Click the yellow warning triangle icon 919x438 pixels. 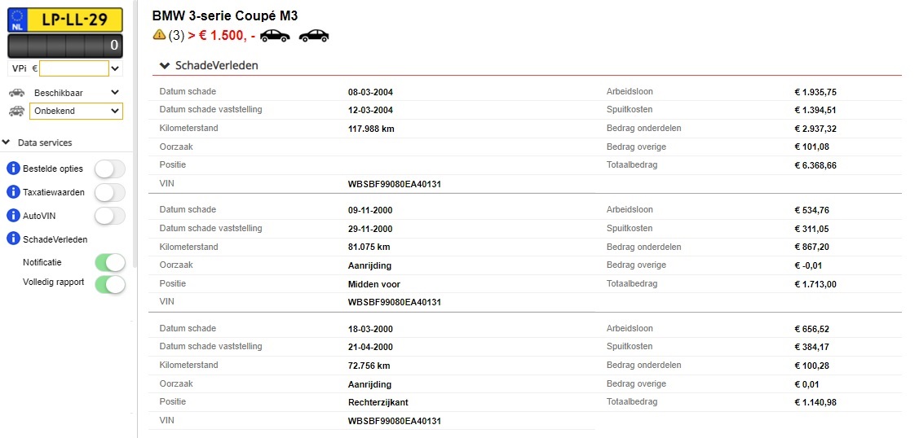159,35
